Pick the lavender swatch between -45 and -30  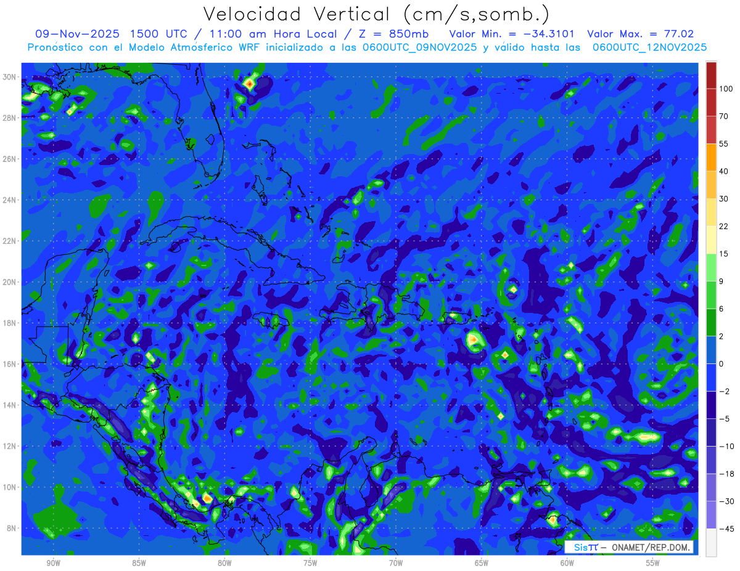click(711, 514)
